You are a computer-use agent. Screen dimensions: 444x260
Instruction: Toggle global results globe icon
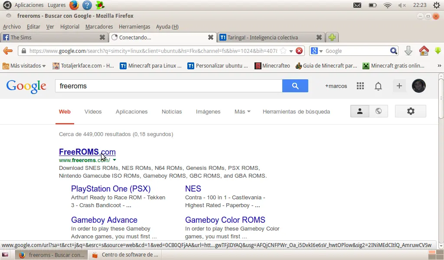pyautogui.click(x=378, y=111)
